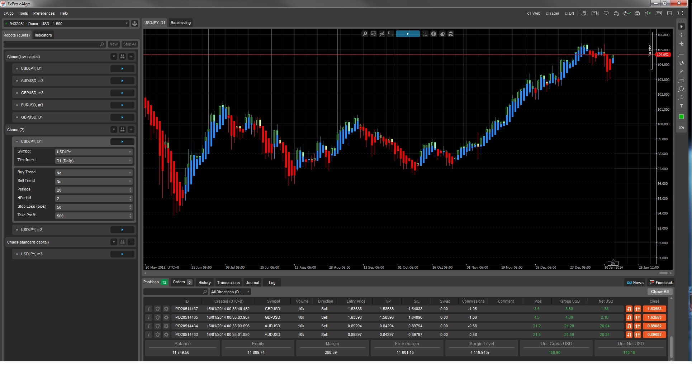Viewport: 692px width, 366px height.
Task: Open the Sell Trend dropdown
Action: (x=94, y=182)
